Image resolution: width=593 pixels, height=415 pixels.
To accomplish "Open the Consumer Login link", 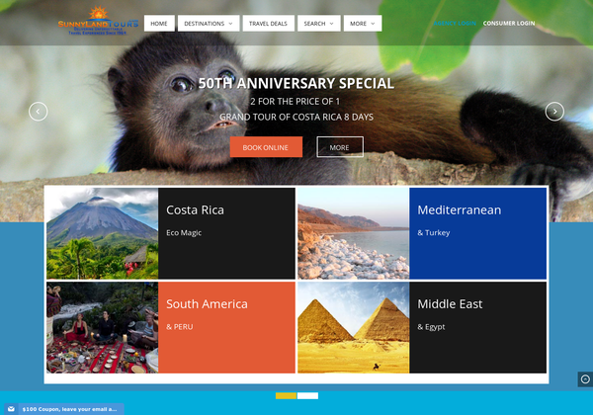I will point(509,23).
